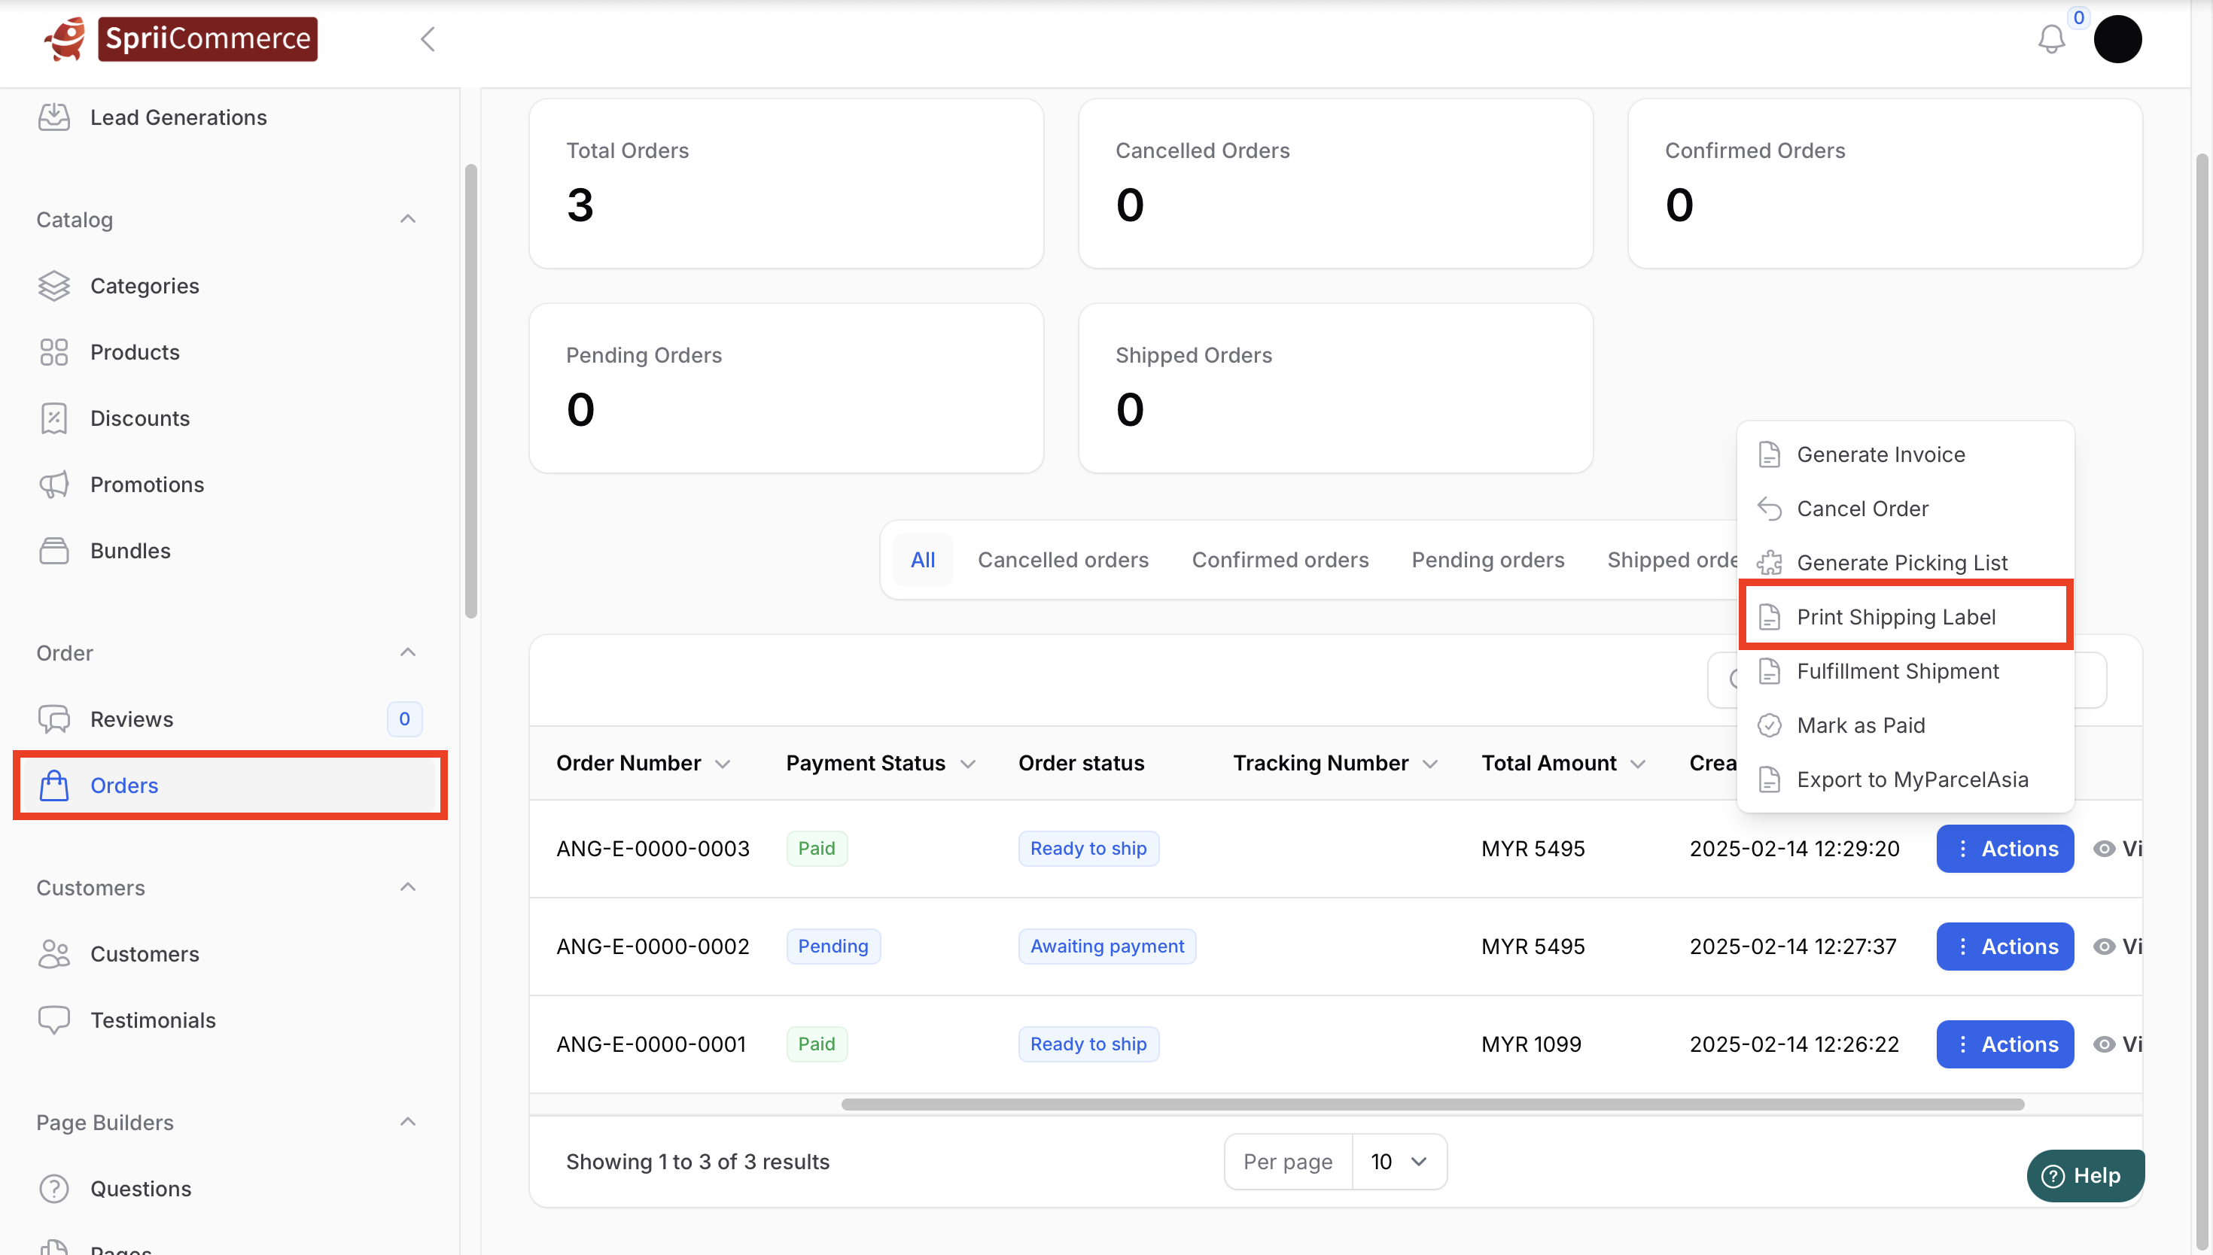Click the eye view icon for order ANG-E-0000-0002
Viewport: 2213px width, 1255px height.
click(x=2104, y=947)
